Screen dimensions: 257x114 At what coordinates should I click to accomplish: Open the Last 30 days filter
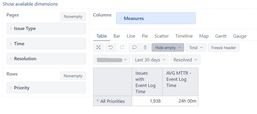pyautogui.click(x=150, y=60)
